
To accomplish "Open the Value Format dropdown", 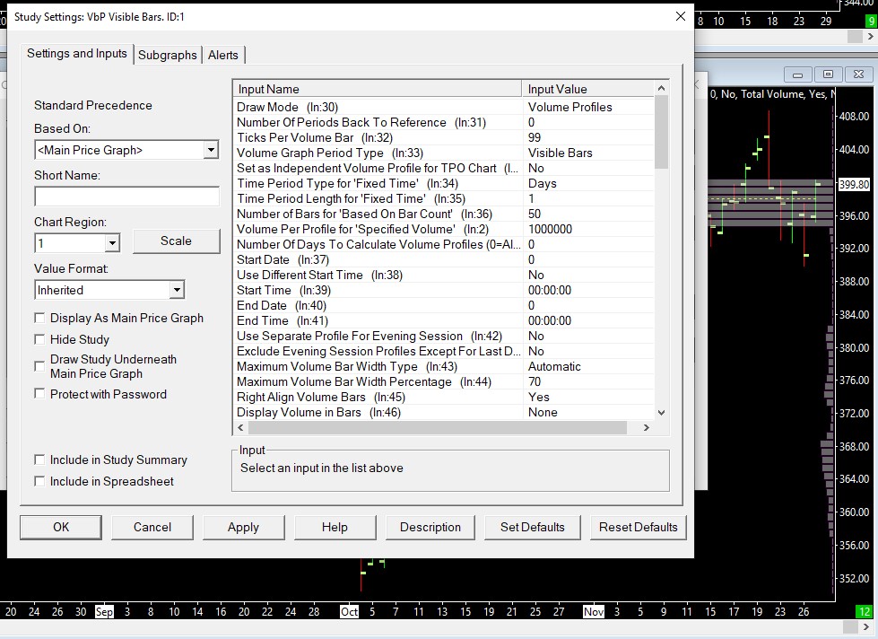I will (x=176, y=290).
